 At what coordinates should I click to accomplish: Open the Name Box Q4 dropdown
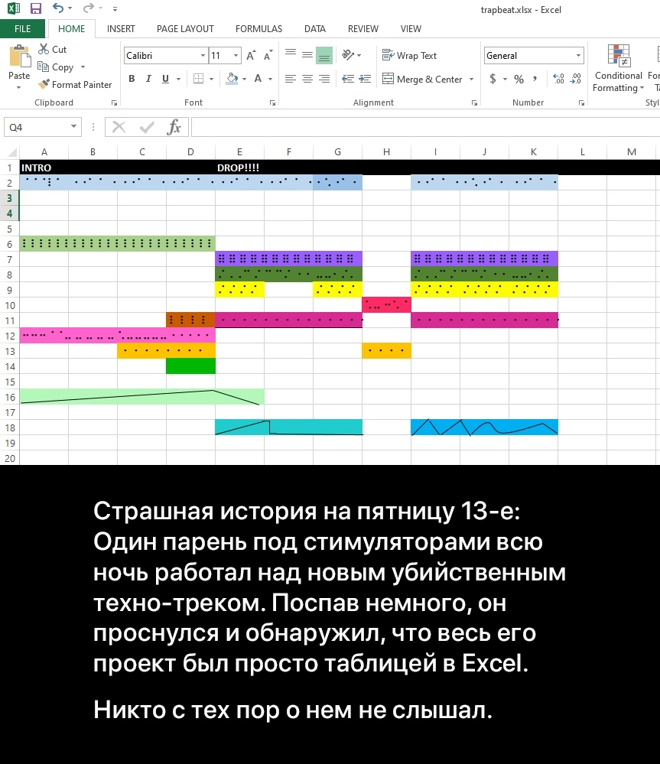(73, 127)
